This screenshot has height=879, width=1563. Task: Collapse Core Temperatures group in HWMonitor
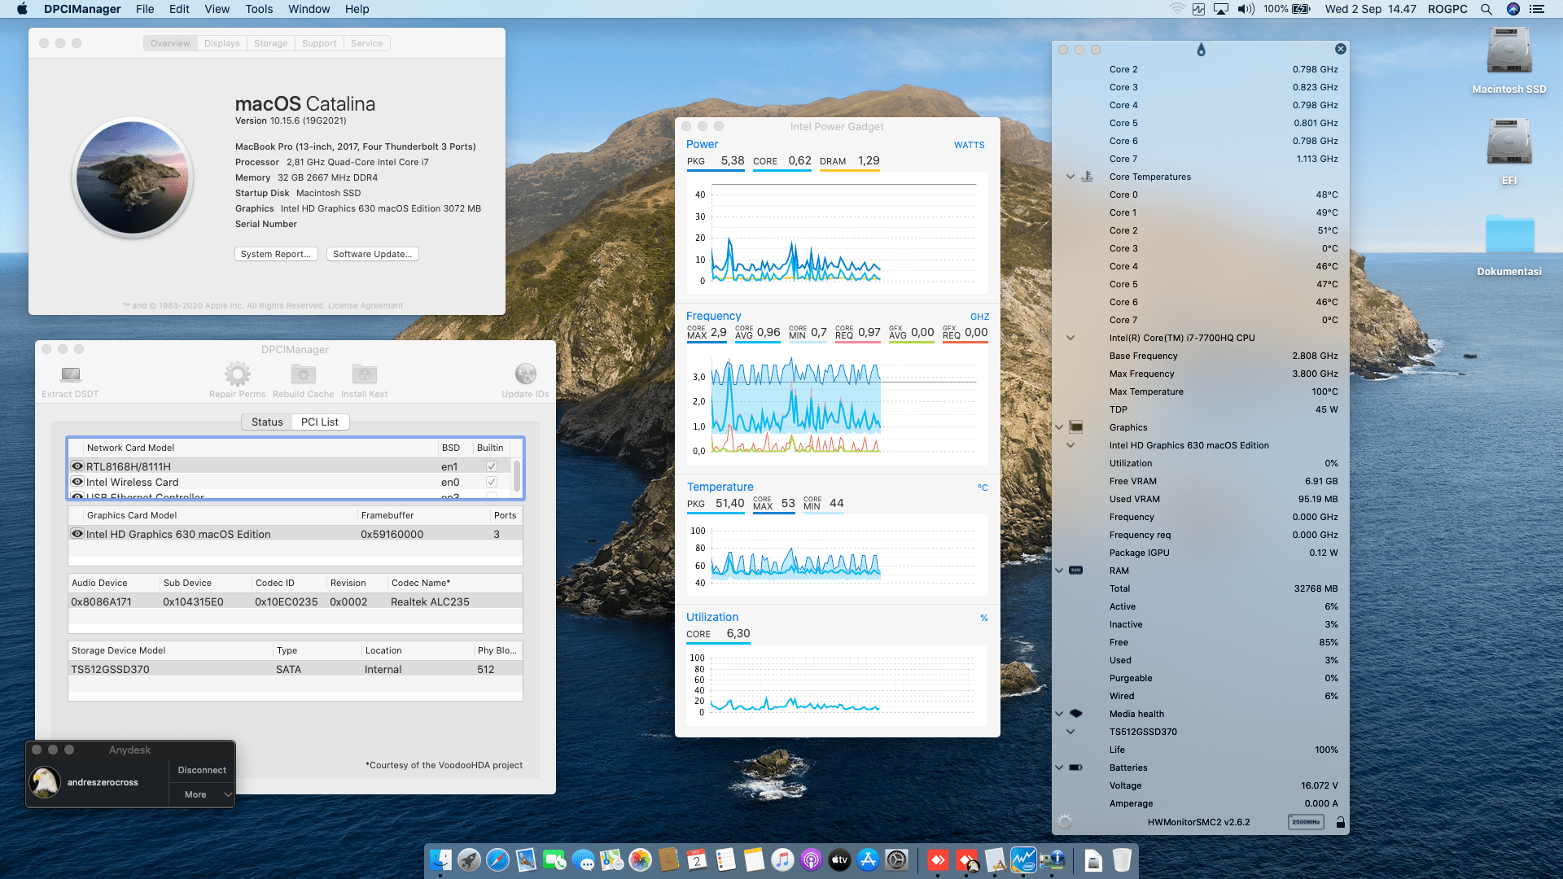pyautogui.click(x=1070, y=177)
